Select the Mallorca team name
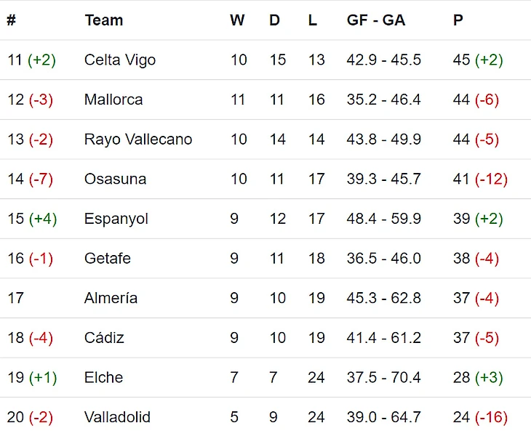Viewport: 531px width, 436px height. coord(113,100)
